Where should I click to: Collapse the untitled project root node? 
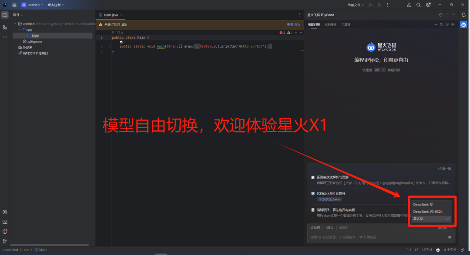[x=15, y=24]
